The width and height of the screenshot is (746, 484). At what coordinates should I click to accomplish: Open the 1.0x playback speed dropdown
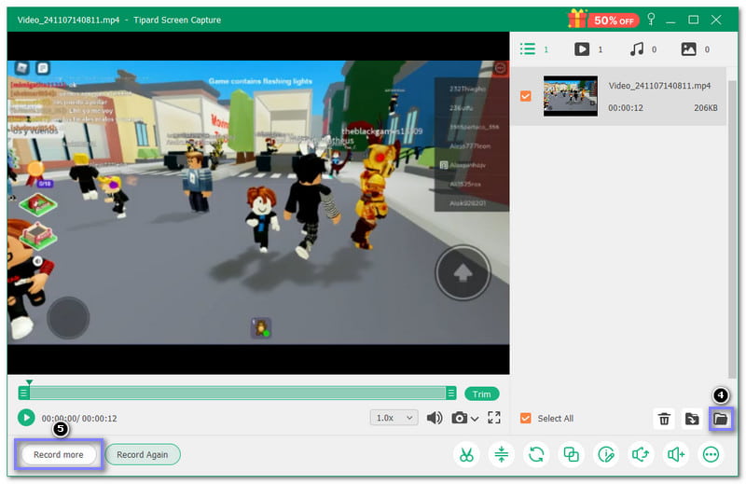click(x=394, y=418)
